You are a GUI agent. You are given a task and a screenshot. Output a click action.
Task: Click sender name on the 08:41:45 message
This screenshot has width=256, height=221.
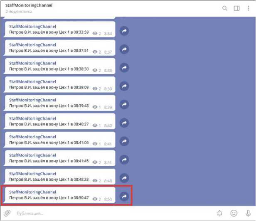[x=32, y=155]
